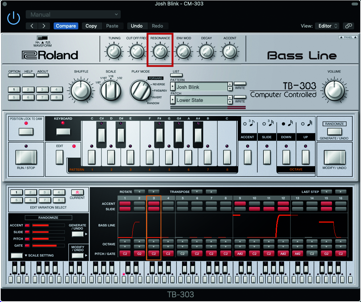Viewport: 361px width, 302px height.
Task: Go to next preset arrow
Action: click(x=44, y=26)
